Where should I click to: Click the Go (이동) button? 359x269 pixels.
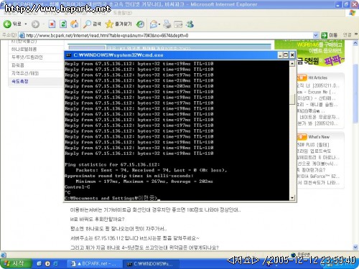pyautogui.click(x=329, y=35)
